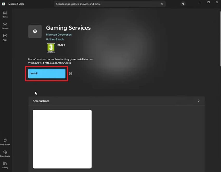Install the Gaming Services app
This screenshot has height=172, width=221.
tap(47, 74)
